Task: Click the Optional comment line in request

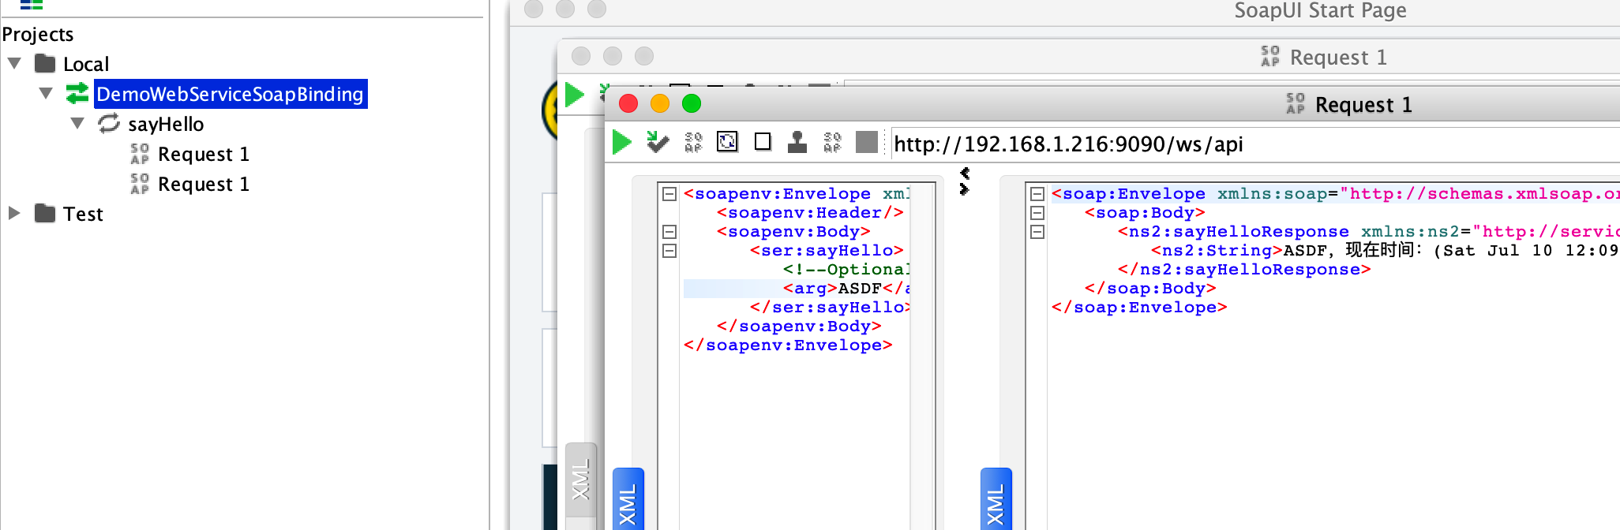Action: pos(846,270)
